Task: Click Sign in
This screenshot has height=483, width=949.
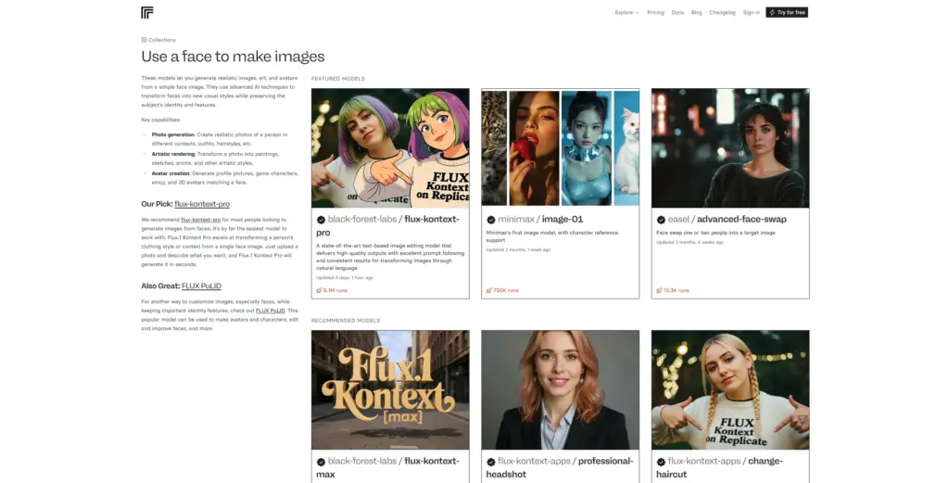Action: point(751,12)
